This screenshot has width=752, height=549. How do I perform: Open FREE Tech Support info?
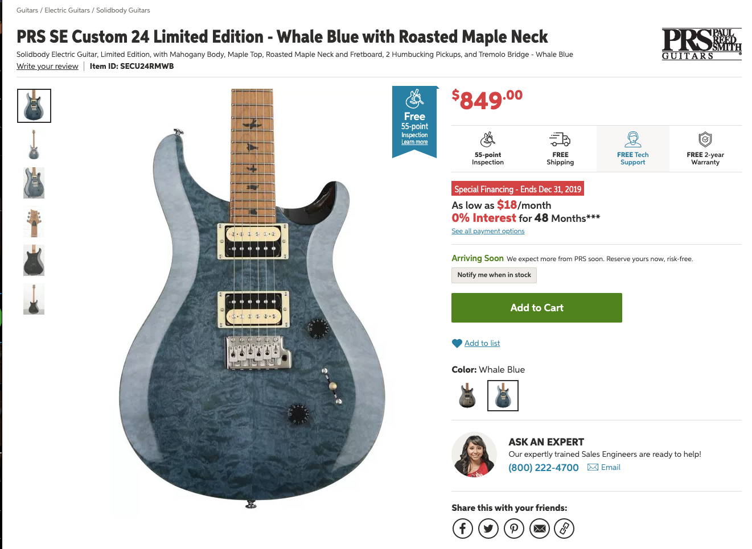(x=632, y=148)
